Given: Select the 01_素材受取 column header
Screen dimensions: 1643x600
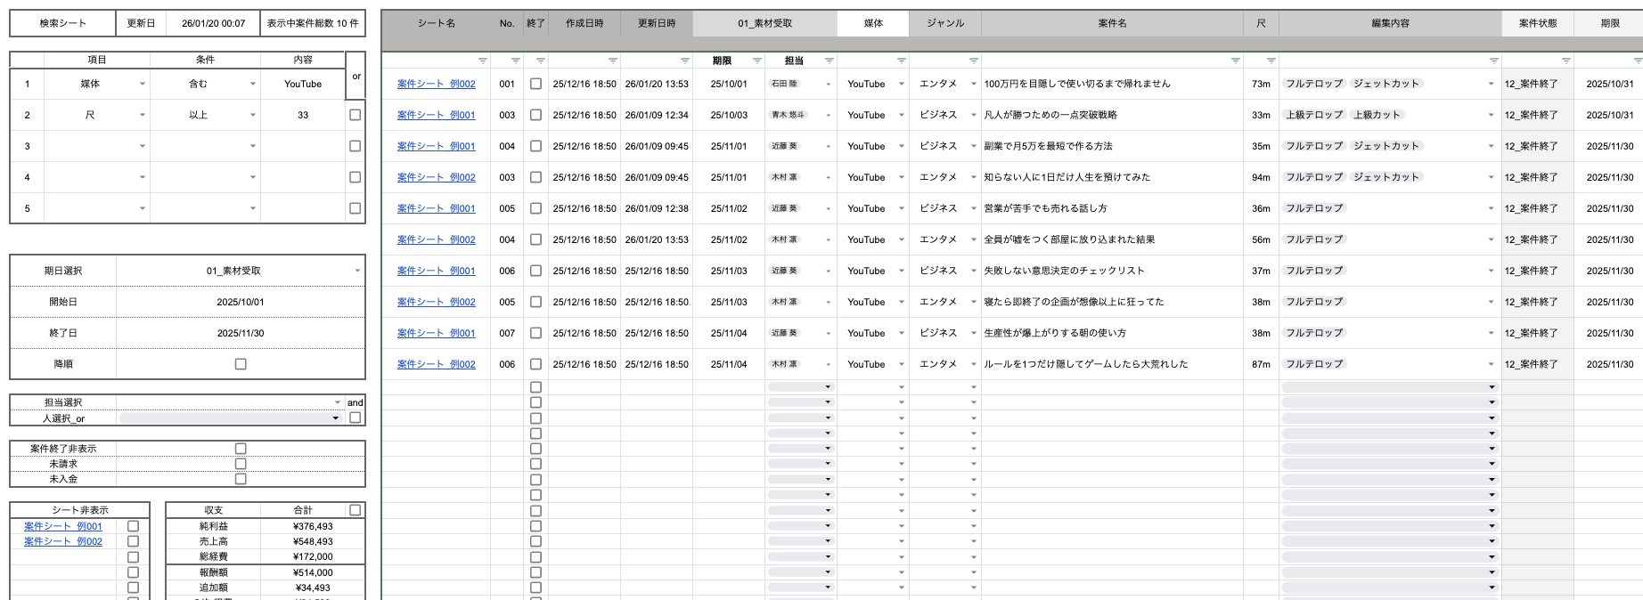Looking at the screenshot, I should (764, 23).
